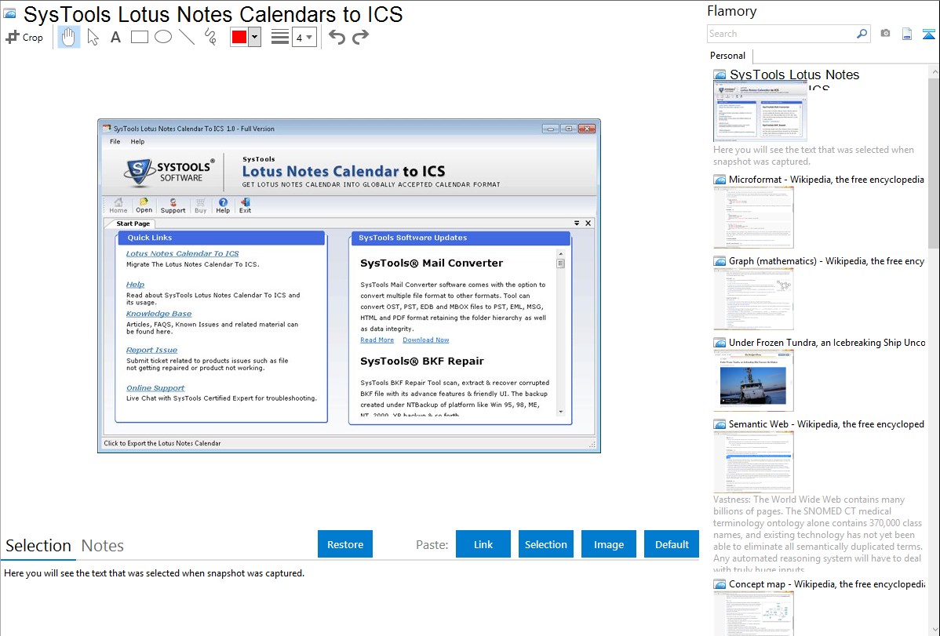
Task: Click the Flamory Search input field
Action: click(782, 34)
